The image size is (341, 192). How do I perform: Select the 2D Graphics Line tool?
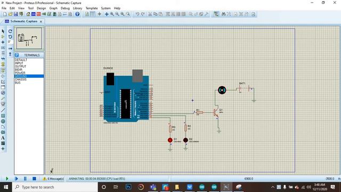click(x=3, y=110)
